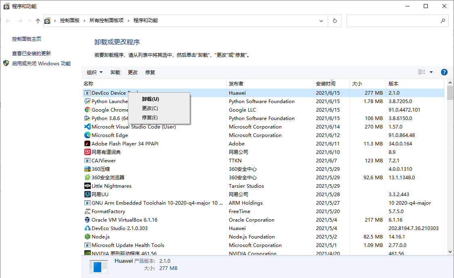
Task: Click version 14.16.1 cell
Action: [397, 237]
